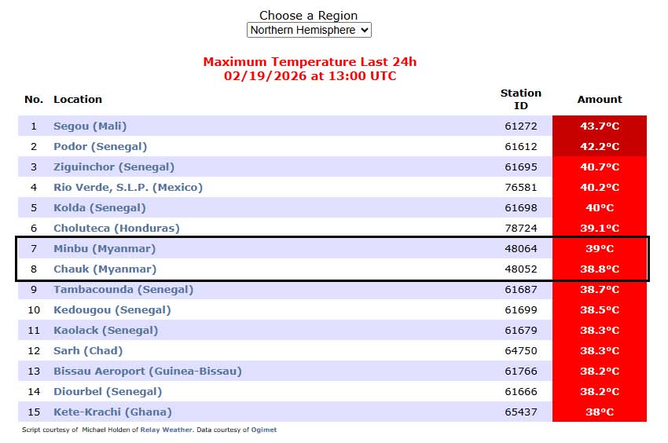Open the Ogimet data source link
Screen dimensions: 668x443
click(x=264, y=430)
